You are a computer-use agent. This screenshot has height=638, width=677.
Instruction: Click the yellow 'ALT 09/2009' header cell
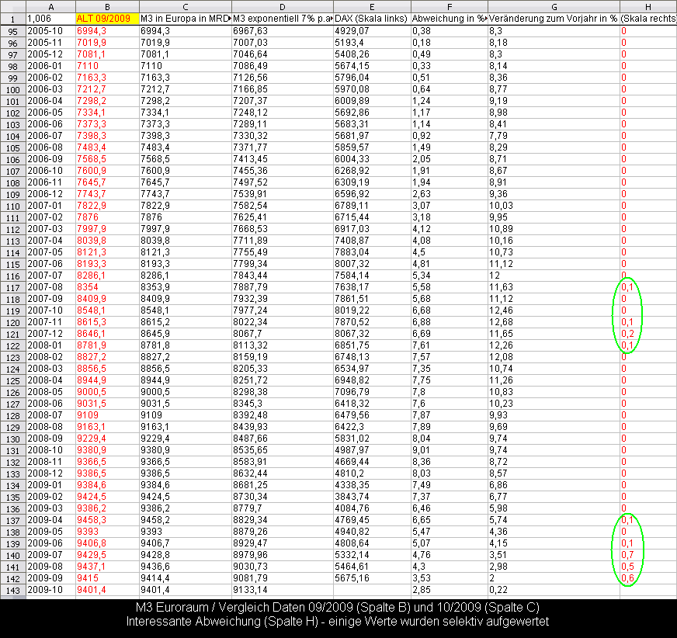107,19
